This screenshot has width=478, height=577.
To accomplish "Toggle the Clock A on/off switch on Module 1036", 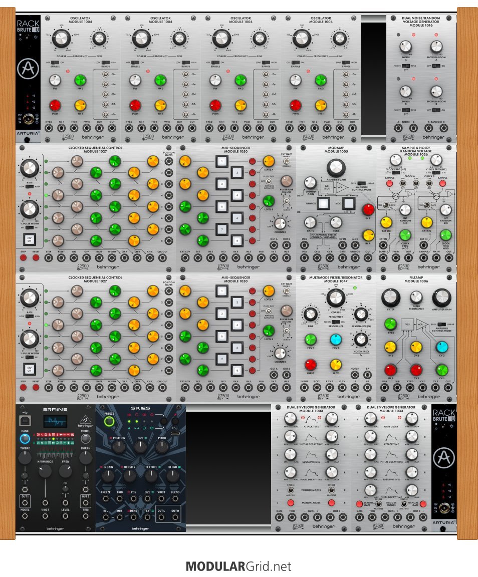I will [x=403, y=183].
